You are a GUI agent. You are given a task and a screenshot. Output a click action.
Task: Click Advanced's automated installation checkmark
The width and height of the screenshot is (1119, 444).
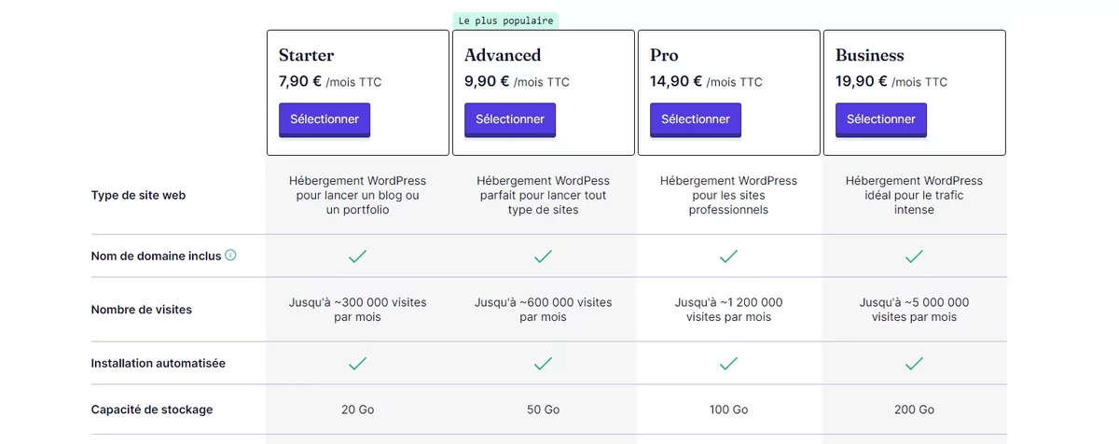[x=543, y=363]
